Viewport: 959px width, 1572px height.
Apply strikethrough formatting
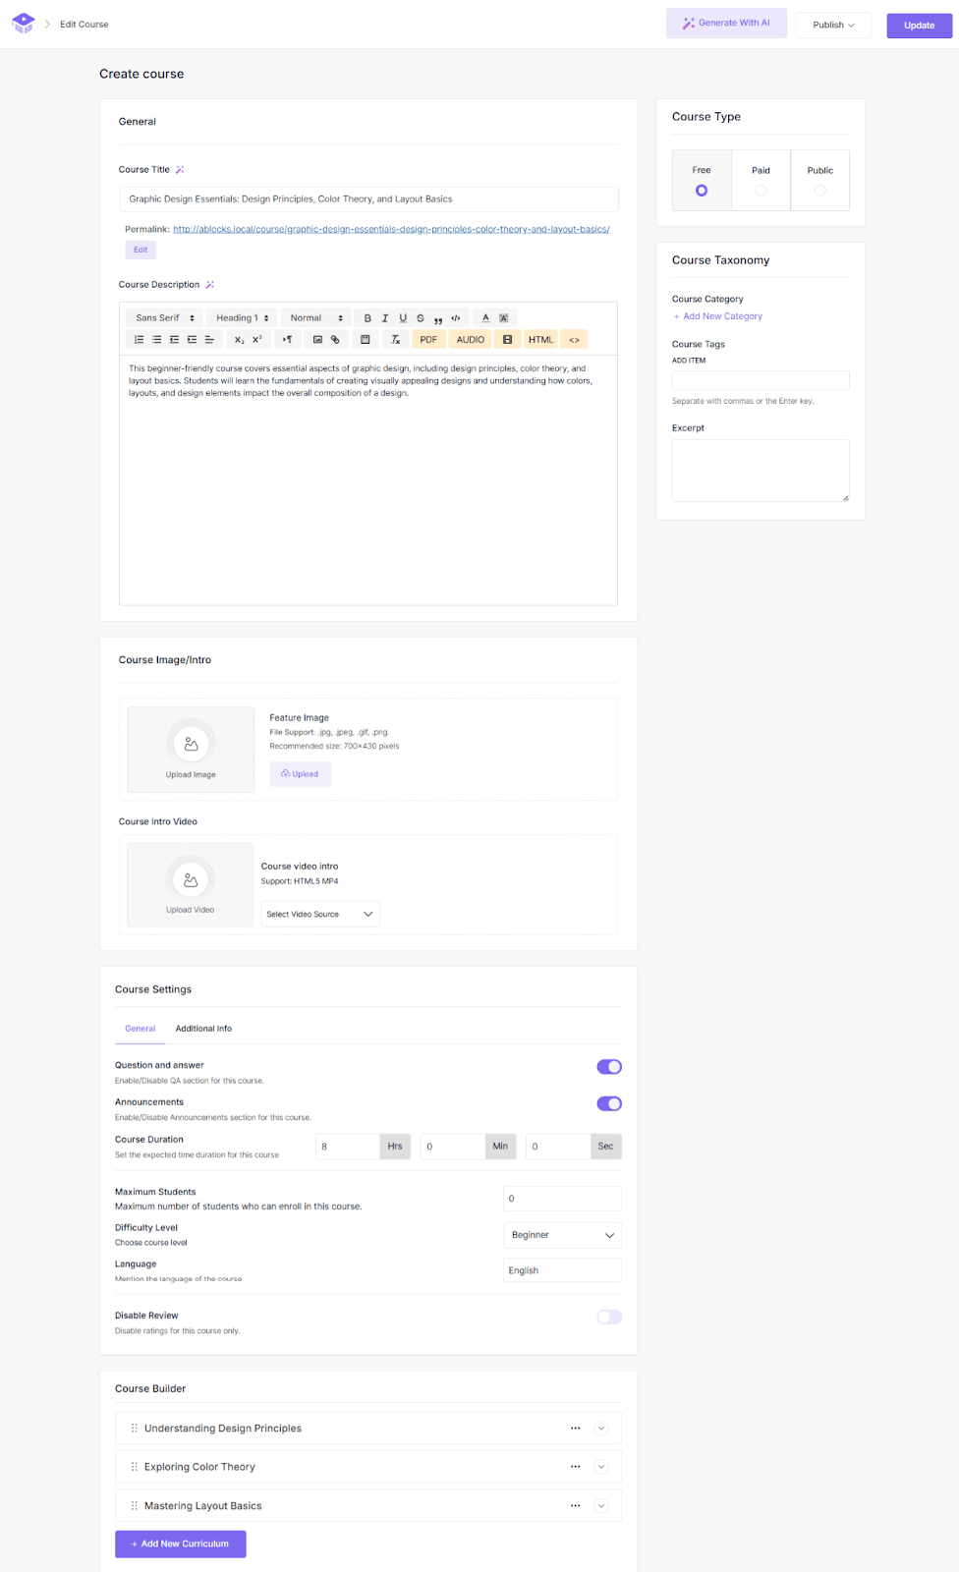click(421, 318)
